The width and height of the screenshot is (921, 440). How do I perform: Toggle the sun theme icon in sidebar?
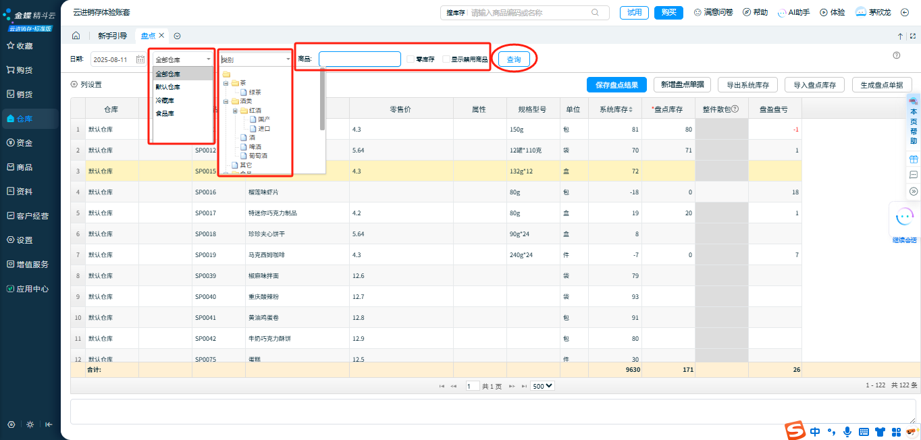[x=30, y=424]
